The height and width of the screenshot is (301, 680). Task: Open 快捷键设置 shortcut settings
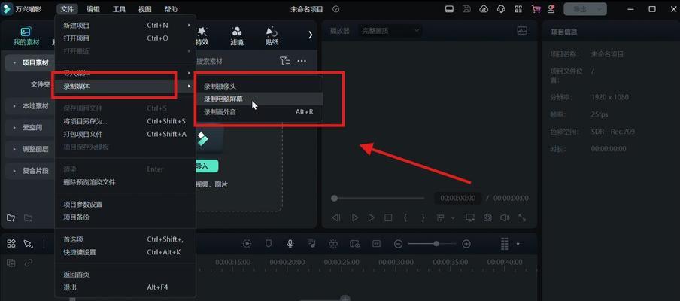click(x=126, y=252)
